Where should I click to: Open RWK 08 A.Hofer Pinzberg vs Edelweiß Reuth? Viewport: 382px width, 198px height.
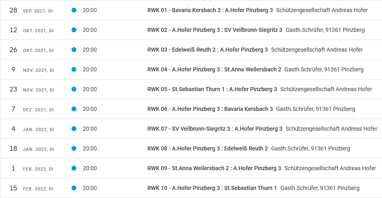pos(207,148)
